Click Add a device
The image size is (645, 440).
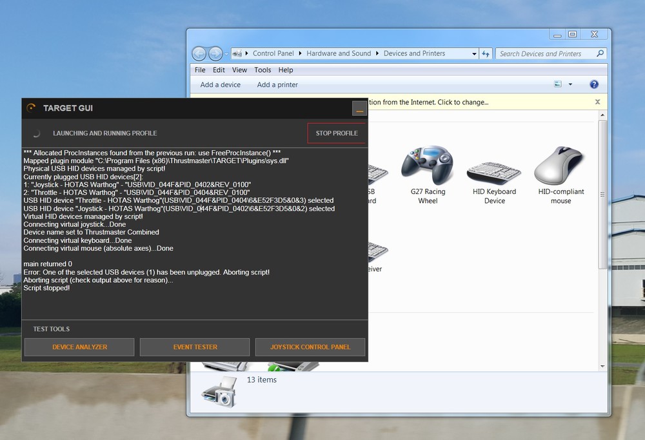click(x=220, y=84)
